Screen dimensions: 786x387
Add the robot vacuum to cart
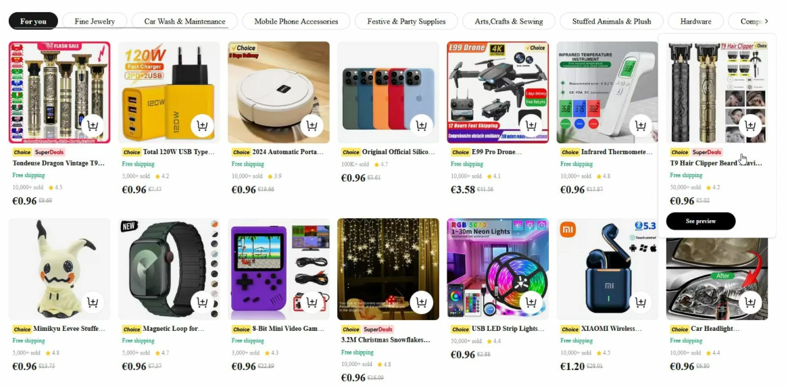point(312,126)
